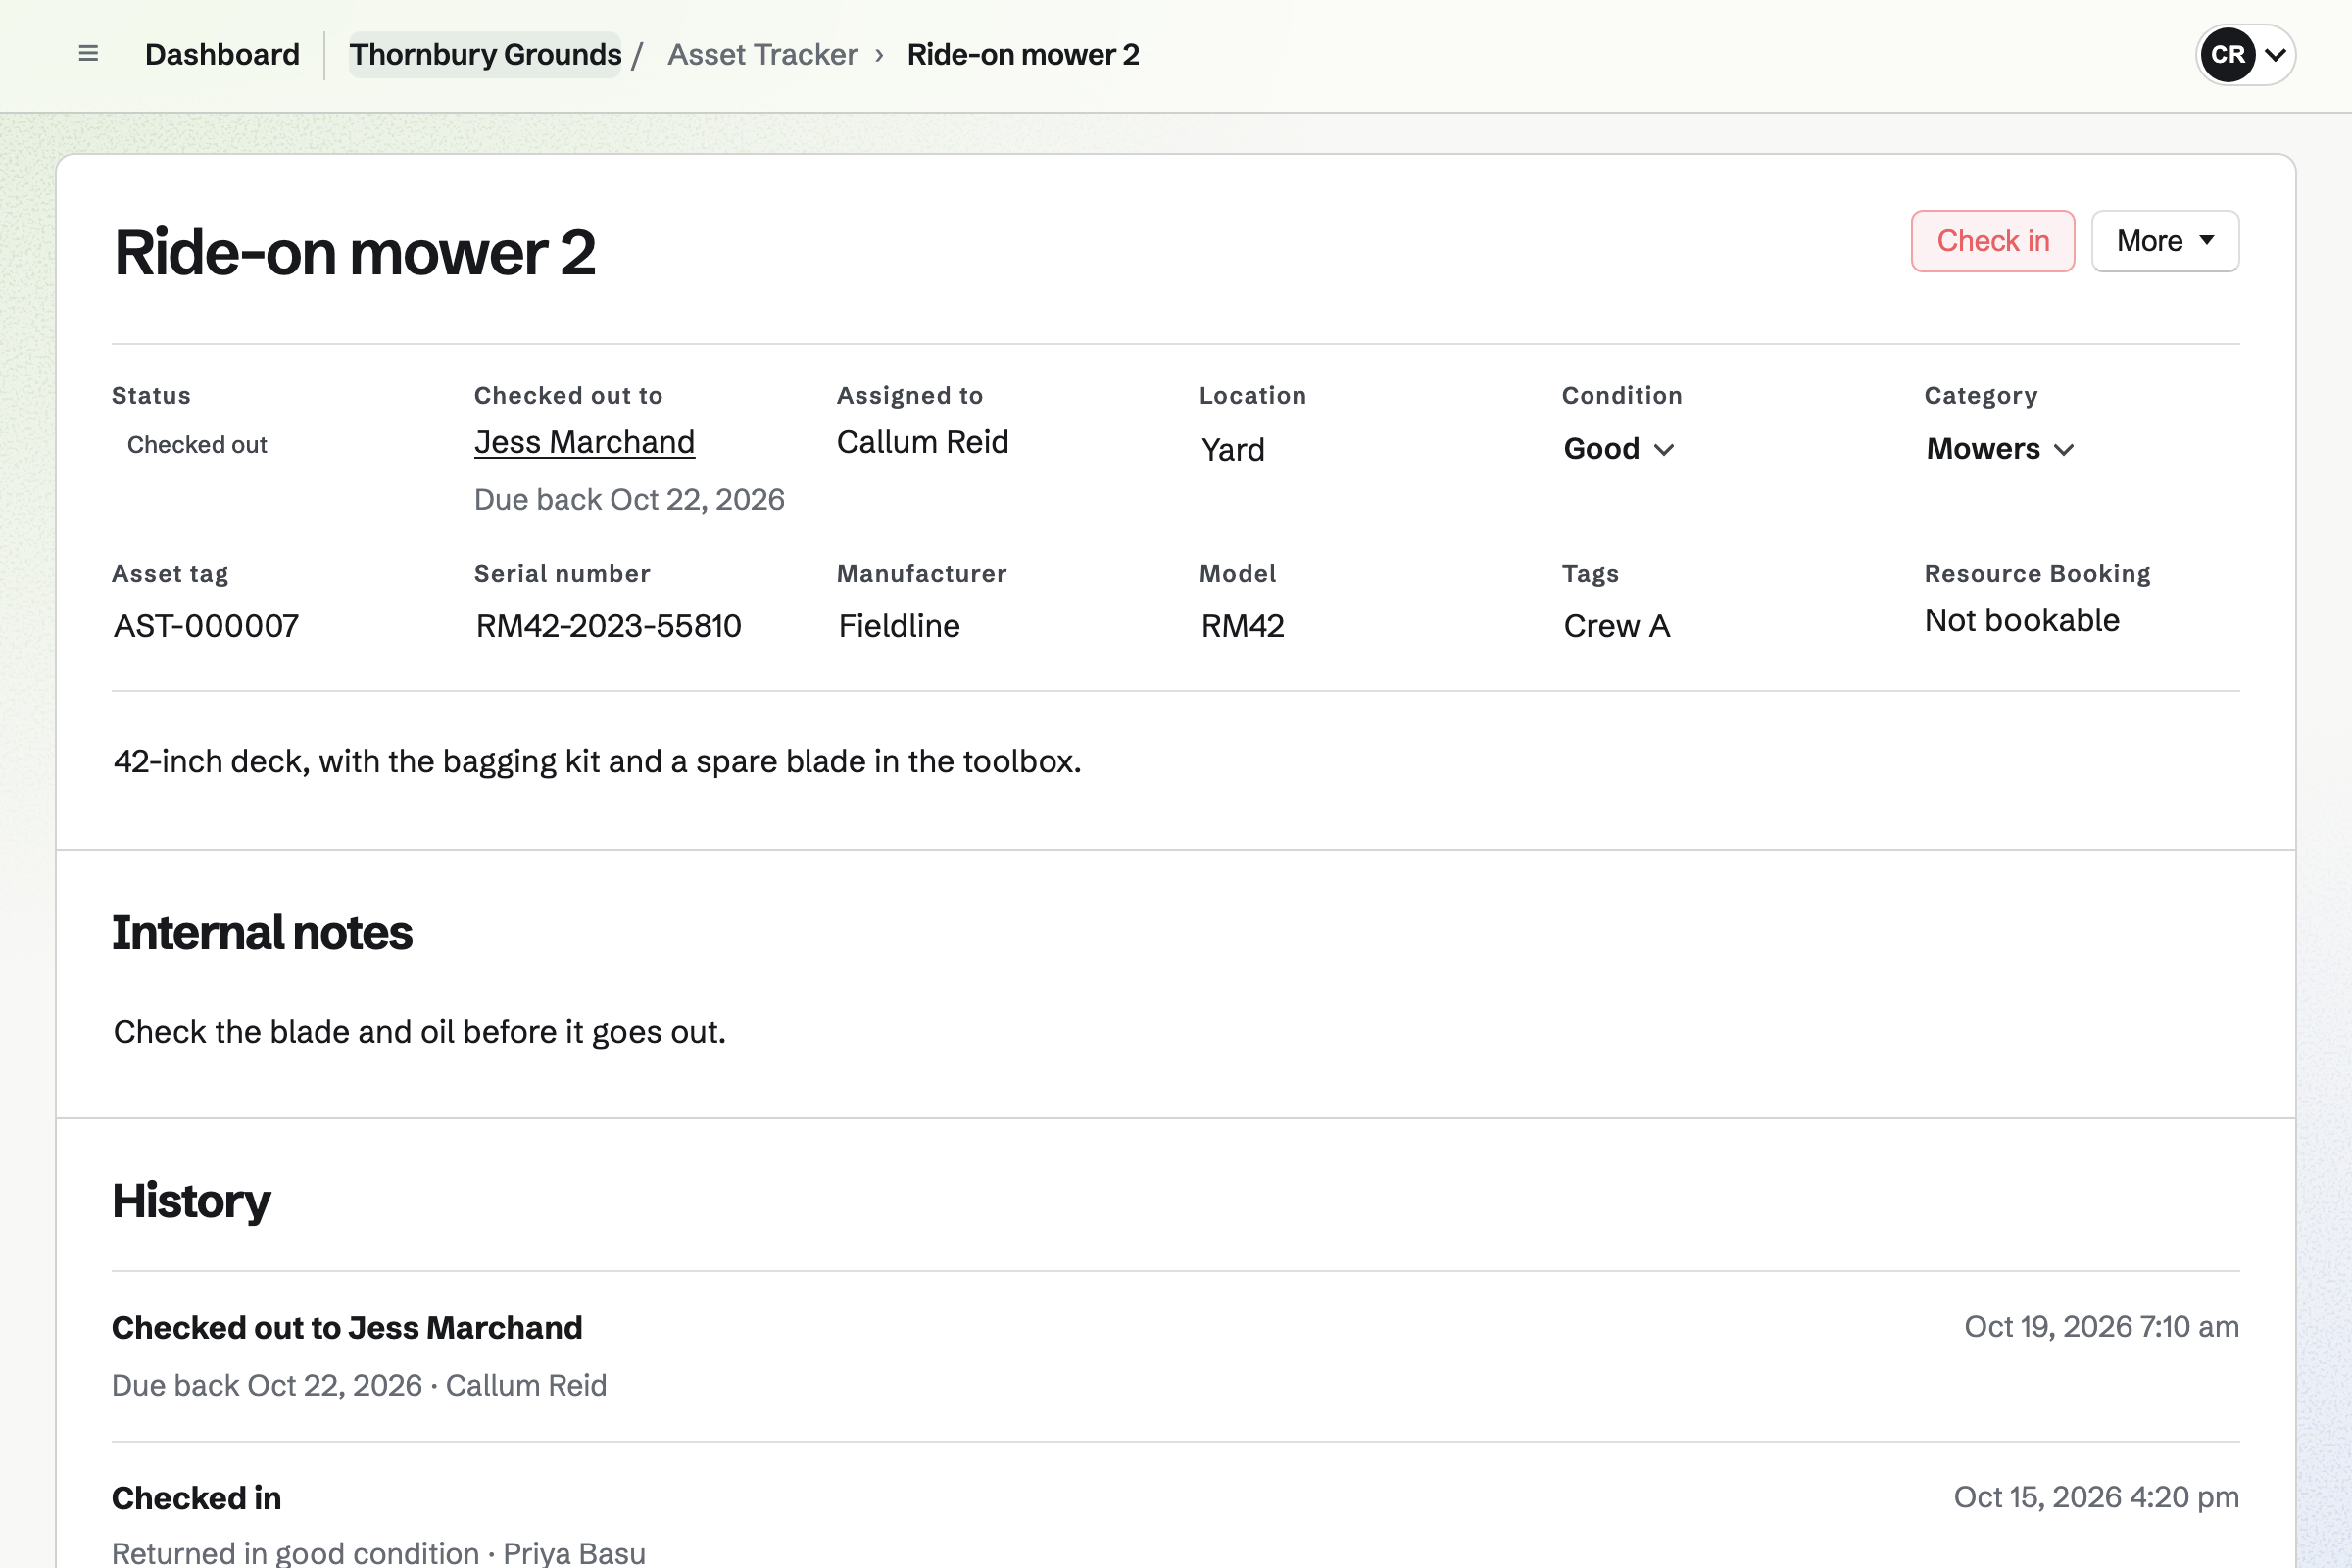Viewport: 2352px width, 1568px height.
Task: Open the Jess Marchand link
Action: click(584, 442)
